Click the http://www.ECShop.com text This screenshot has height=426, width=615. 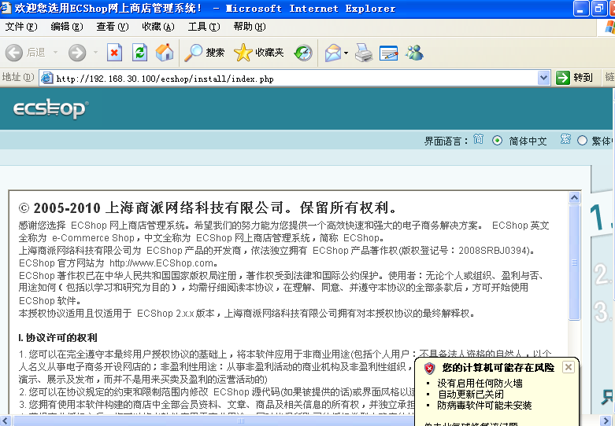[x=161, y=263]
